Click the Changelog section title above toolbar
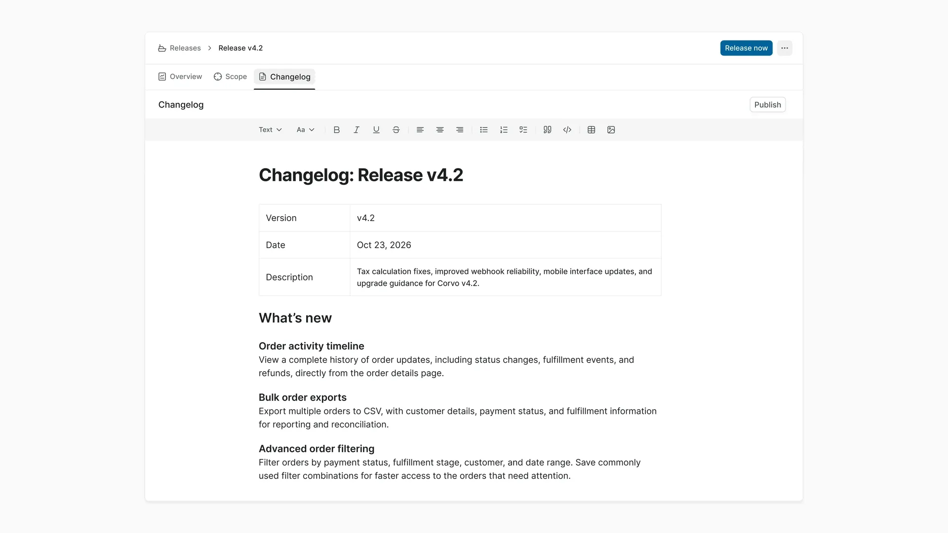 tap(181, 105)
